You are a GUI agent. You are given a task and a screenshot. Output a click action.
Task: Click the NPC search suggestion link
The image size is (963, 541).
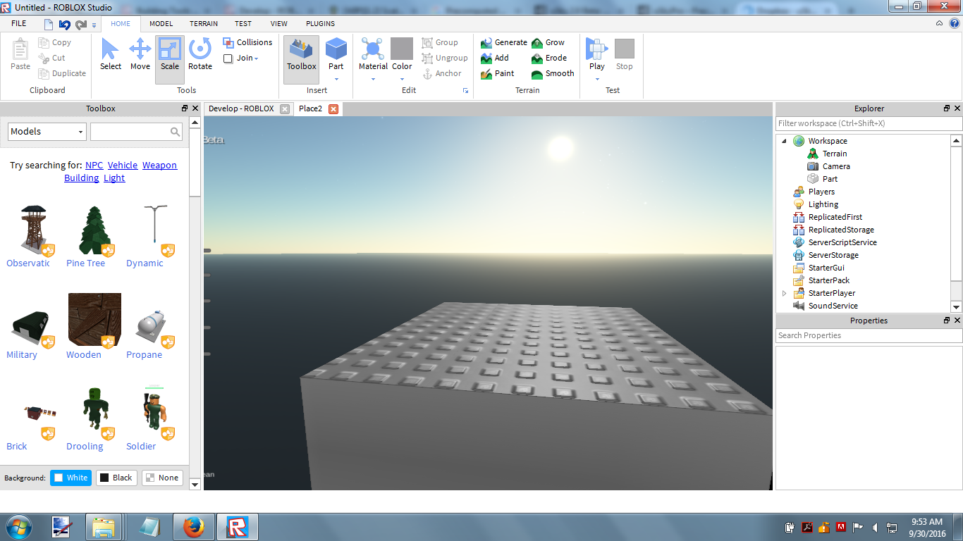94,165
